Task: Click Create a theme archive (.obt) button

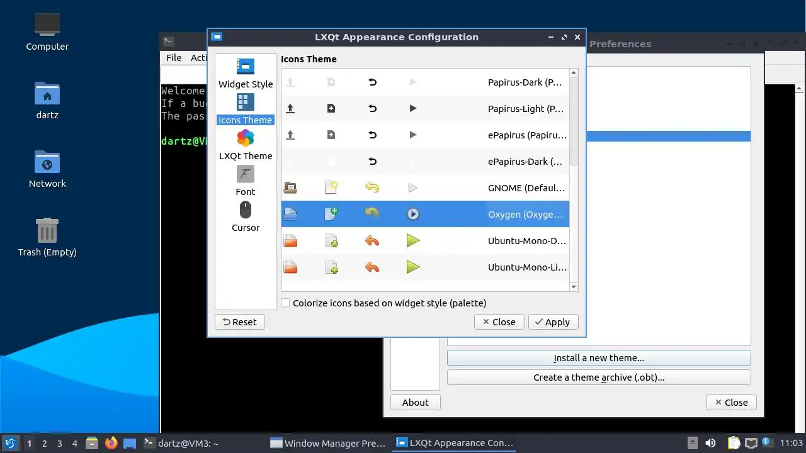Action: click(599, 377)
